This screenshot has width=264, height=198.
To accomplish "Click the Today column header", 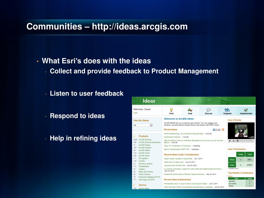I will (241, 154).
